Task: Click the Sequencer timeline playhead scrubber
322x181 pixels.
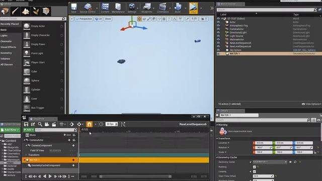Action: (79, 130)
